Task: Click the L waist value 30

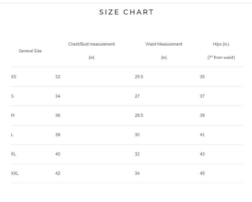Action: (137, 135)
